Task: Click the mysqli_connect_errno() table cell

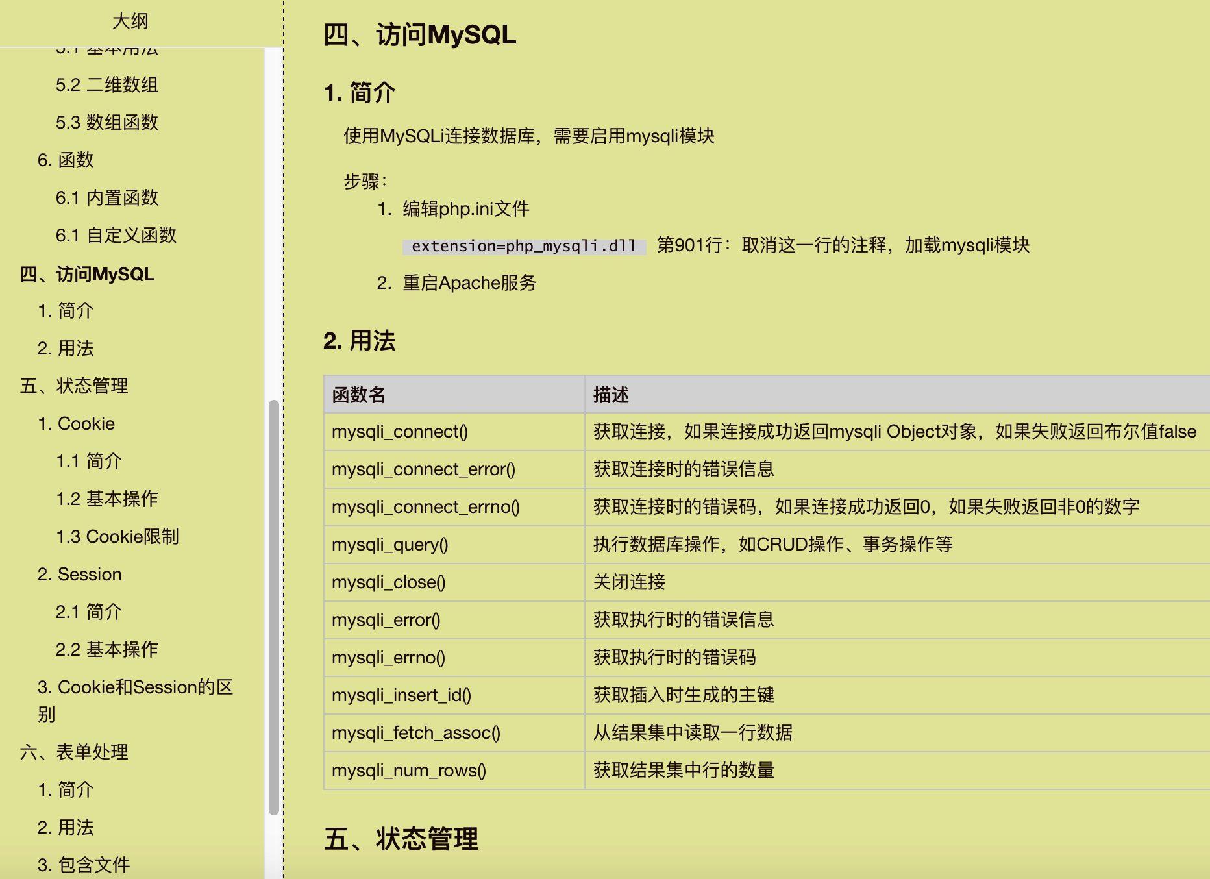Action: point(454,507)
